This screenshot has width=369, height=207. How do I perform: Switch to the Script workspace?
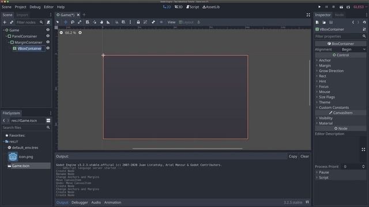(x=193, y=7)
